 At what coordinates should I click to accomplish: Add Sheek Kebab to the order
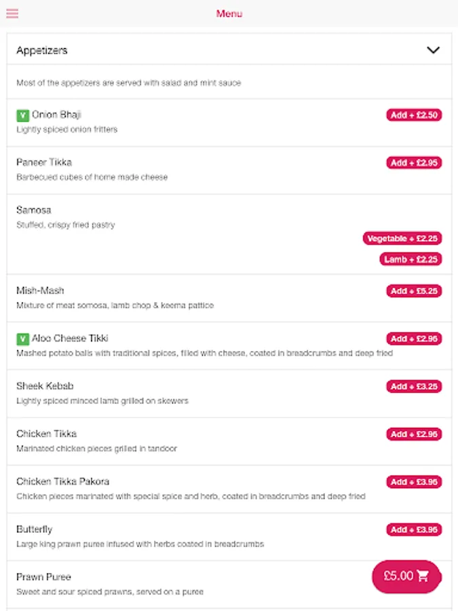[x=414, y=386]
